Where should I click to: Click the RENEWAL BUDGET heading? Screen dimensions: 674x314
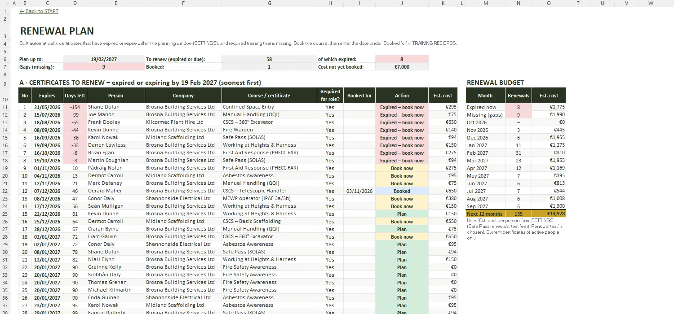pos(495,83)
